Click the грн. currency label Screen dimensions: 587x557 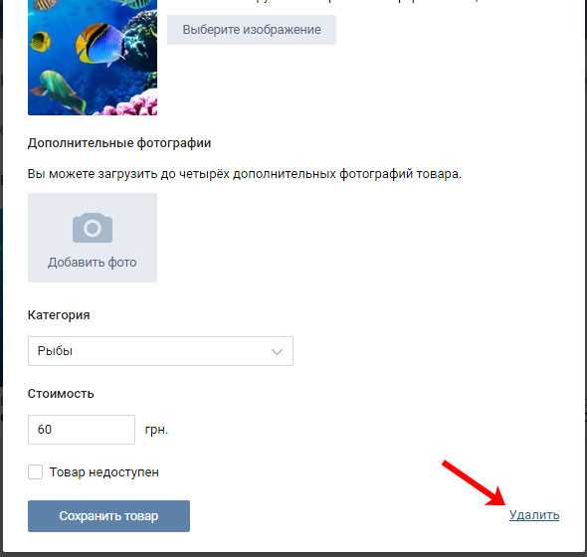click(x=156, y=430)
